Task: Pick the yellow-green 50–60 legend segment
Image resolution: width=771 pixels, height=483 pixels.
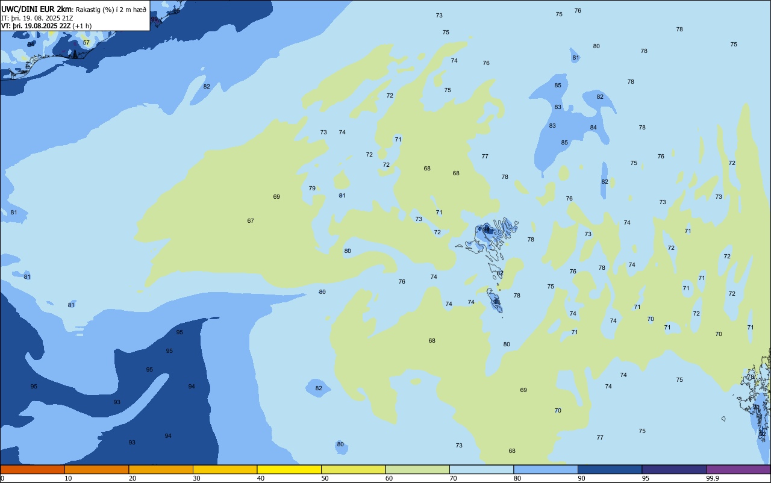Action: (x=353, y=469)
